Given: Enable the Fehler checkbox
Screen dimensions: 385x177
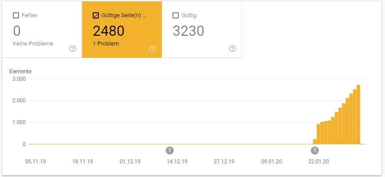Looking at the screenshot, I should (x=16, y=15).
